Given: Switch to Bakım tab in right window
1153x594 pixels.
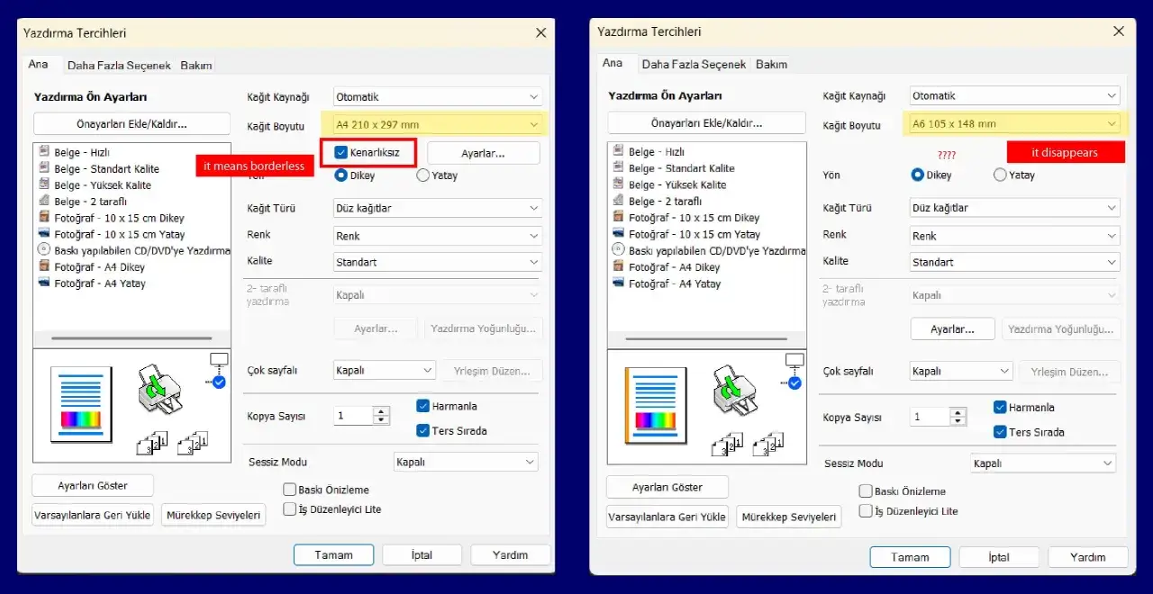Looking at the screenshot, I should (x=771, y=65).
